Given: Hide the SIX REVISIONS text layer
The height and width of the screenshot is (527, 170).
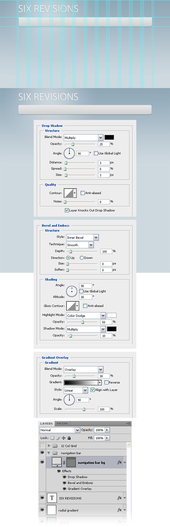Looking at the screenshot, I should click(42, 498).
